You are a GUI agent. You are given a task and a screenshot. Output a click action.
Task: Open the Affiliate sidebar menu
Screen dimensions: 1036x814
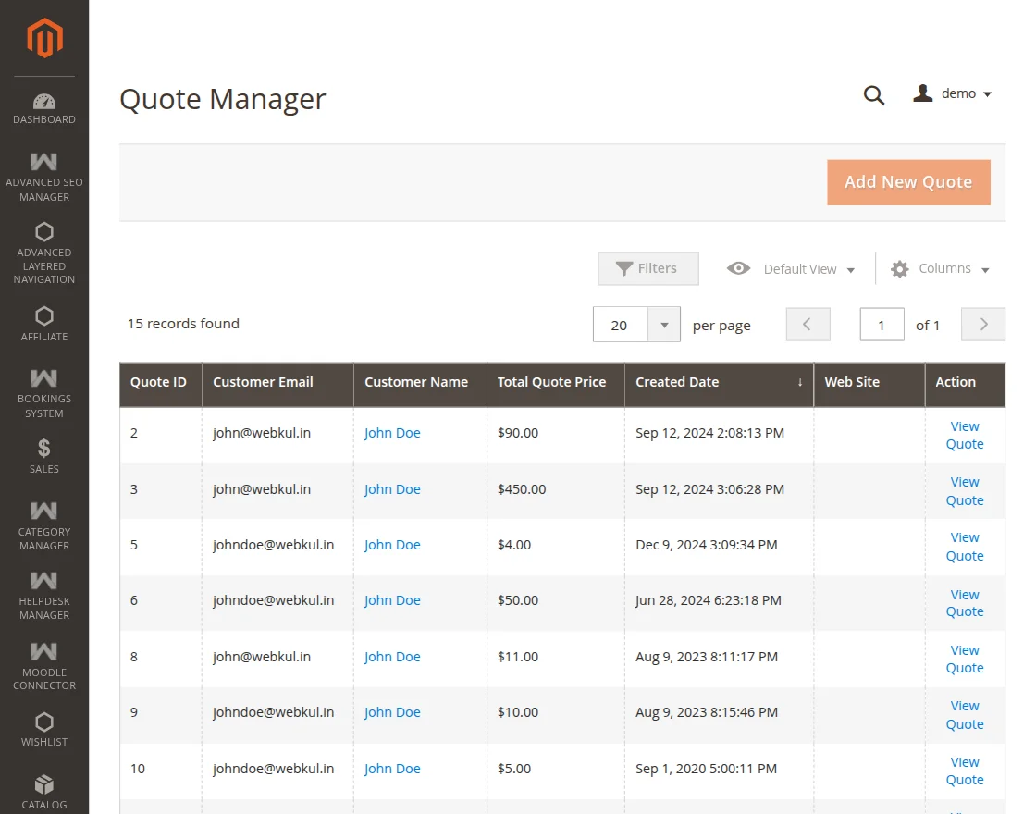tap(44, 324)
